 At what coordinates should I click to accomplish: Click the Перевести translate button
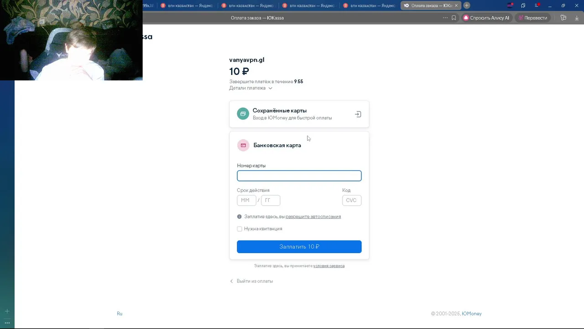[x=532, y=18]
